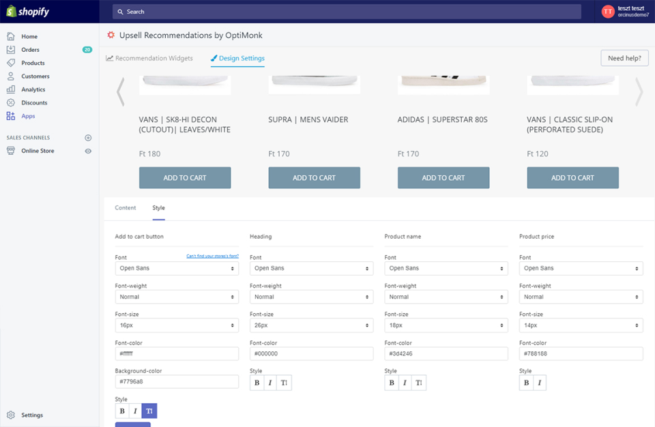The image size is (655, 427).
Task: Toggle italic for Add to cart button
Action: coord(135,411)
